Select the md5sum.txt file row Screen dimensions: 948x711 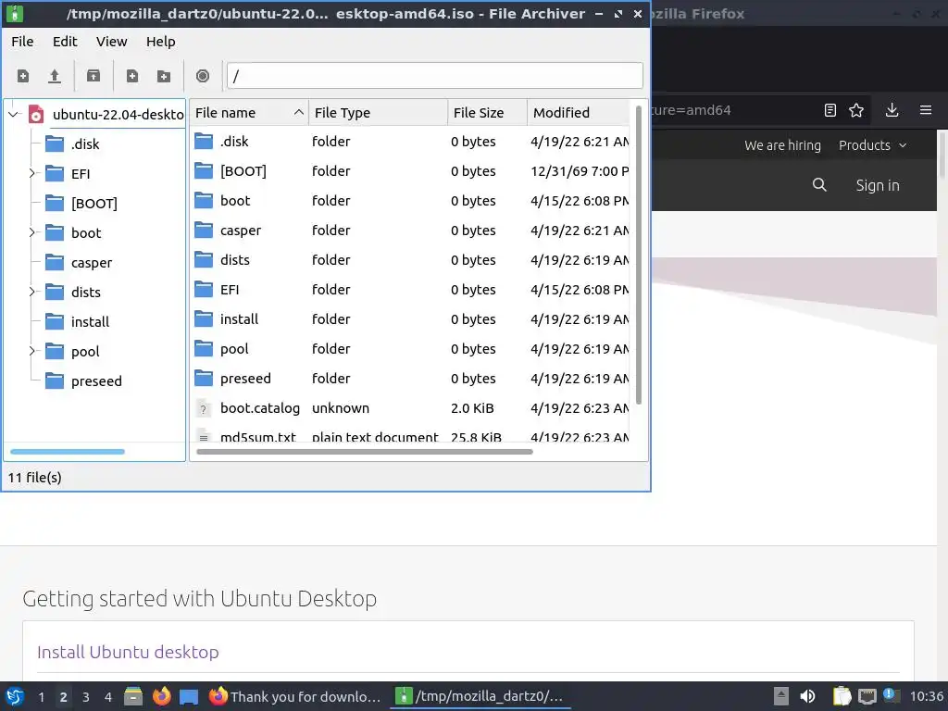(x=411, y=435)
